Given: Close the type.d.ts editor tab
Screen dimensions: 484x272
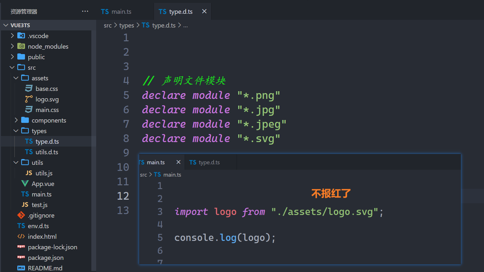Looking at the screenshot, I should [204, 11].
